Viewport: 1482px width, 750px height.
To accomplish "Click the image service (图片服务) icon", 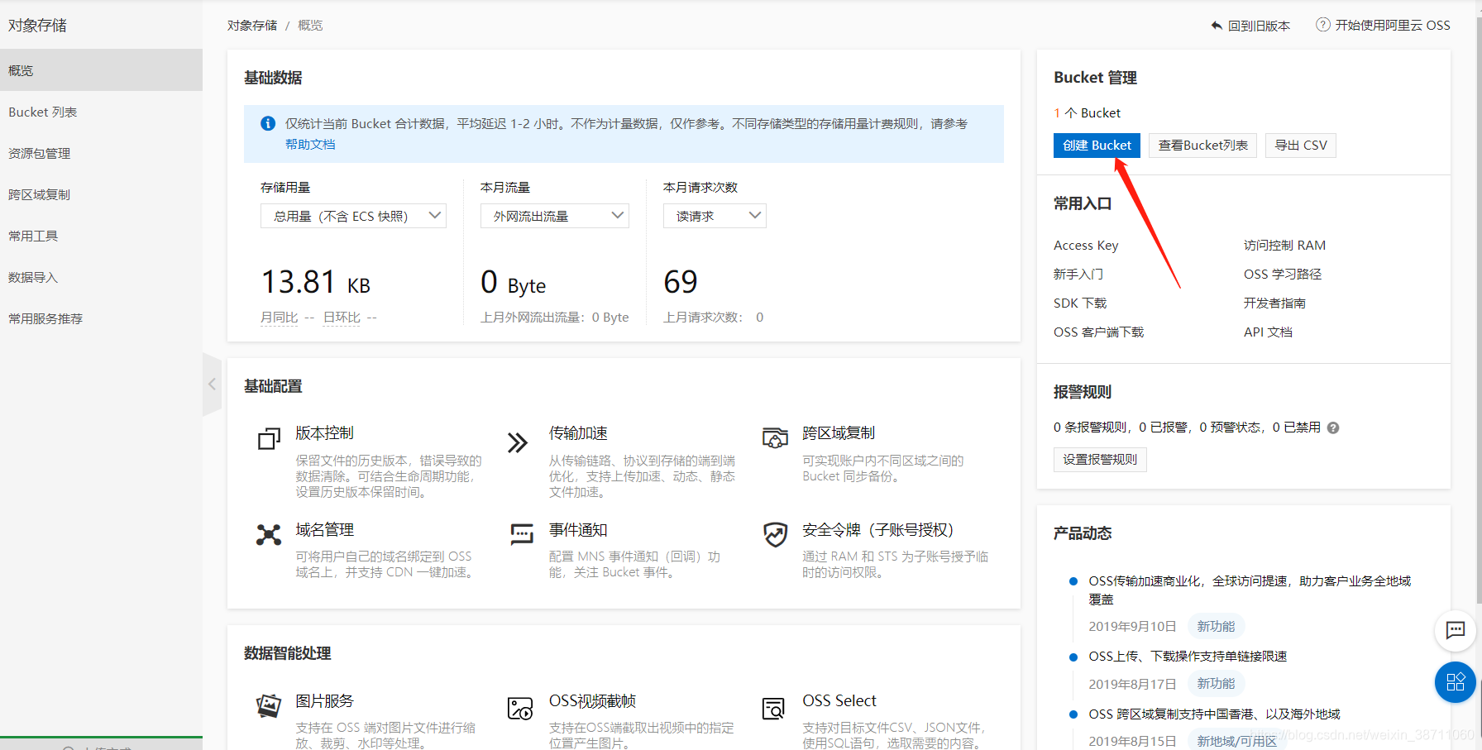I will [x=269, y=706].
